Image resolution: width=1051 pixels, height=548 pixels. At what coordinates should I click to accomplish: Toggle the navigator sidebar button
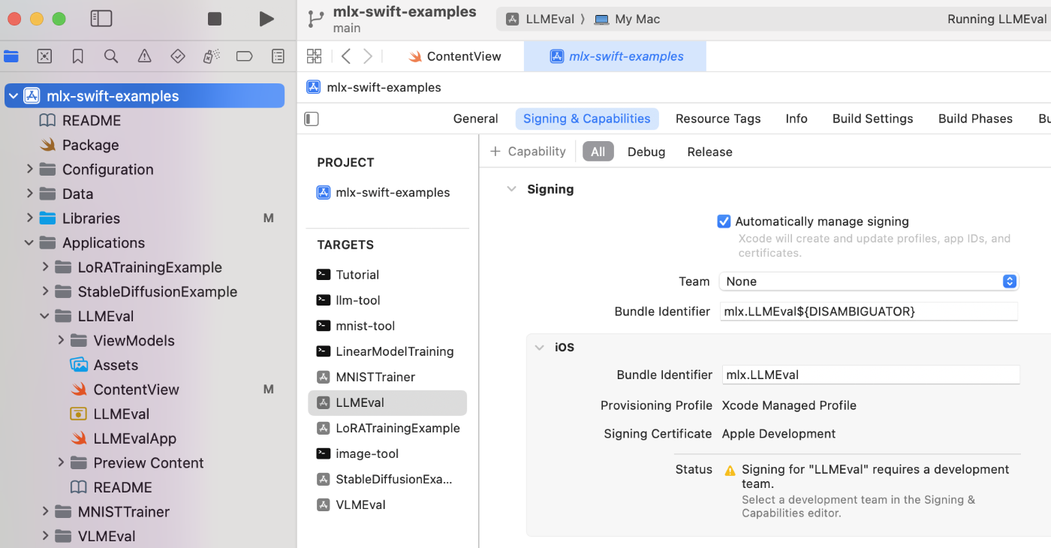pos(101,19)
